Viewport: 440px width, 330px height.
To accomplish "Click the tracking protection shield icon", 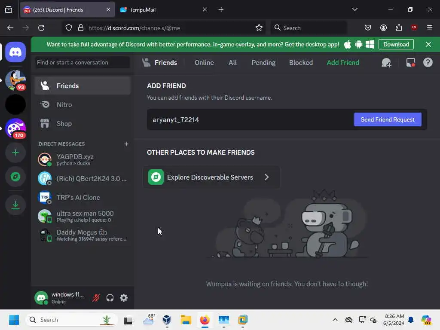I will (x=69, y=28).
